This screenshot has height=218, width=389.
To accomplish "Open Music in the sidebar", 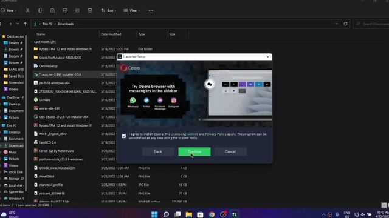I will point(10,152).
